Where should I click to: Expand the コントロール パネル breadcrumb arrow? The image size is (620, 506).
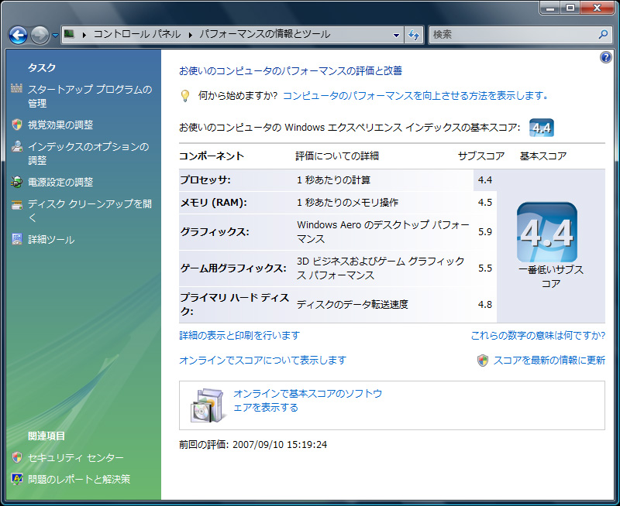click(190, 35)
